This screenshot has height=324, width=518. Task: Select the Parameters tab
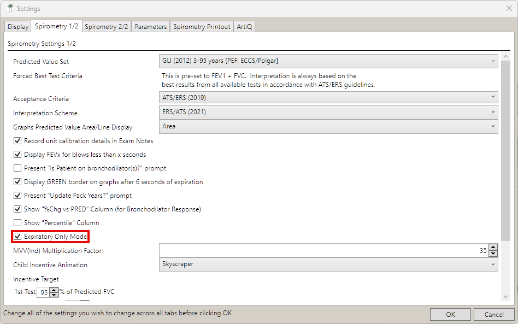150,27
